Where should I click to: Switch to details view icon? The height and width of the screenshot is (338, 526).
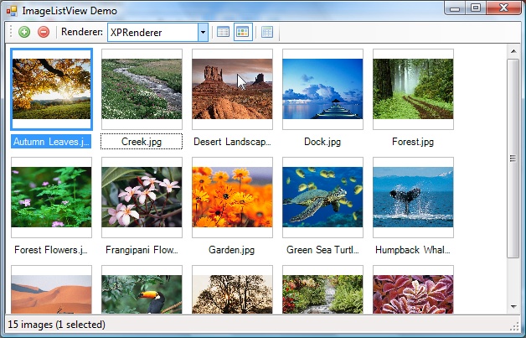[223, 32]
